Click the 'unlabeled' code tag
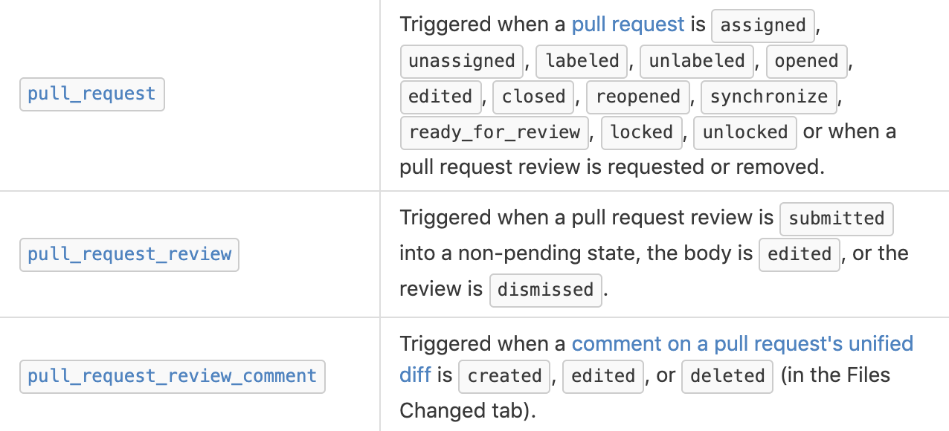Viewport: 949px width, 431px height. pyautogui.click(x=697, y=61)
